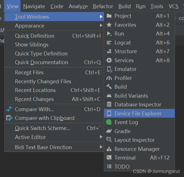This screenshot has height=177, width=184.
Task: Click the Emulator device icon
Action: click(x=109, y=69)
